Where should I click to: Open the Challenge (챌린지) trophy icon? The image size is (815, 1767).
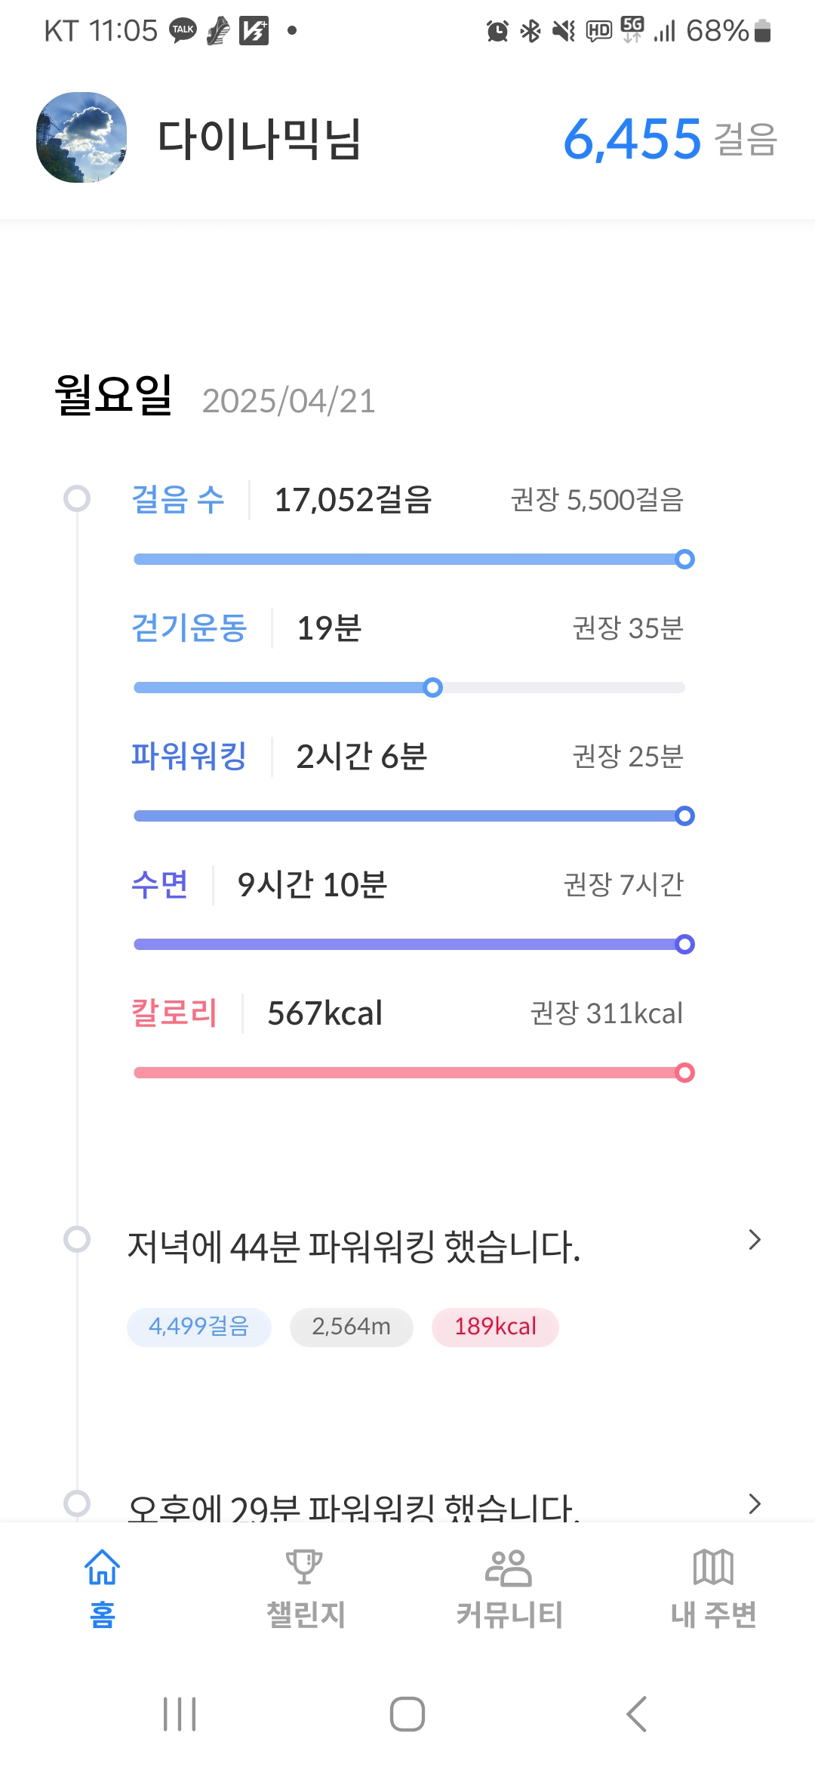(305, 1568)
